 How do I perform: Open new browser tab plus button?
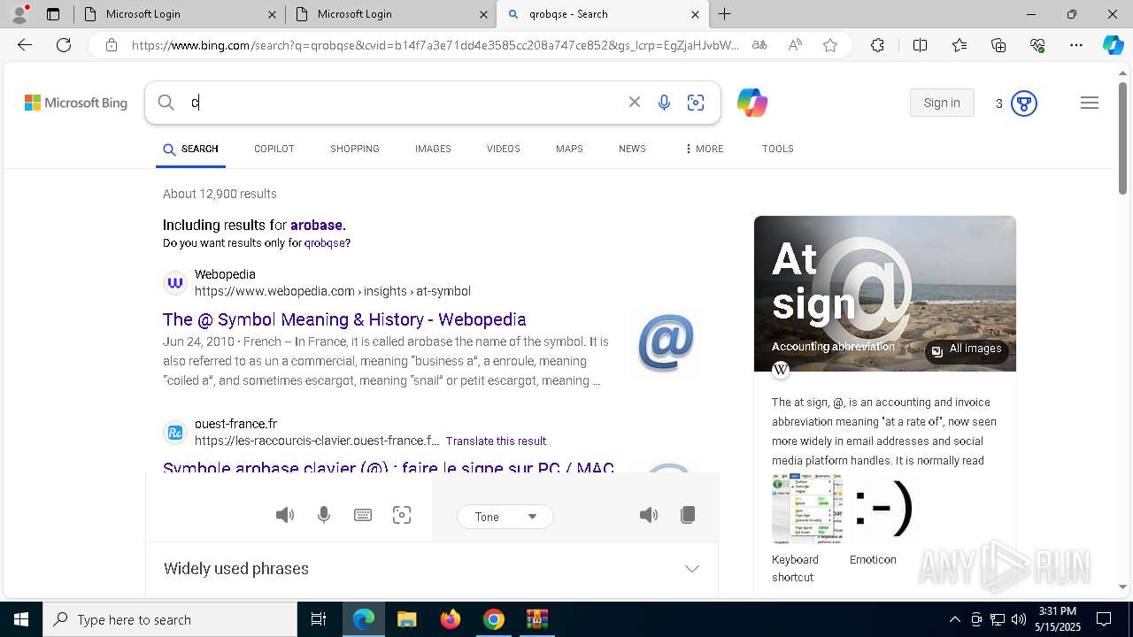click(725, 14)
